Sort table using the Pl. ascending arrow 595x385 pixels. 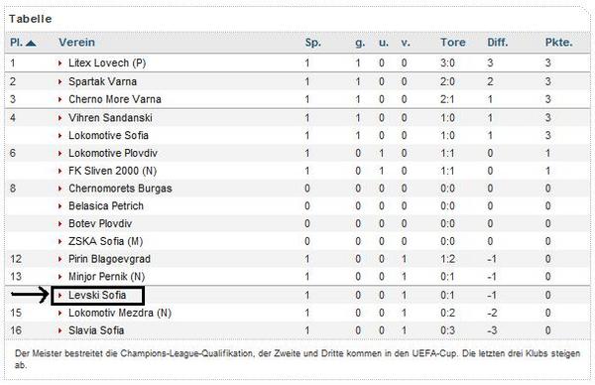(31, 43)
